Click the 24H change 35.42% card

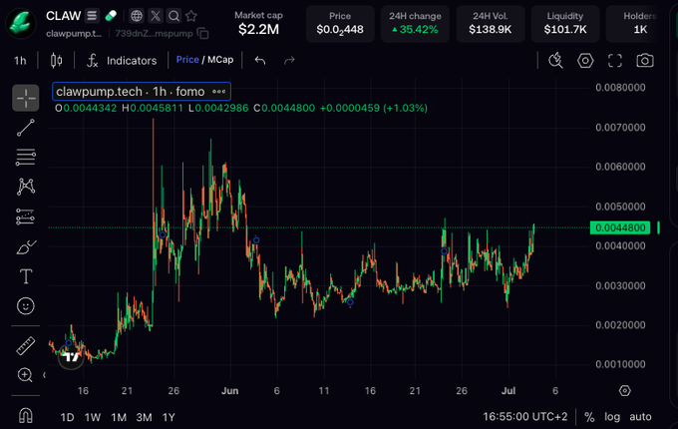[x=415, y=24]
